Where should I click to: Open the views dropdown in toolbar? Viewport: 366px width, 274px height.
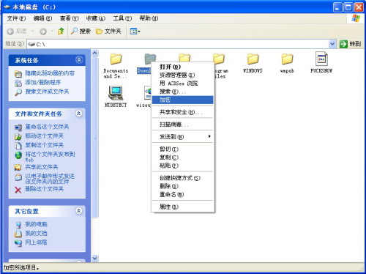click(x=135, y=32)
